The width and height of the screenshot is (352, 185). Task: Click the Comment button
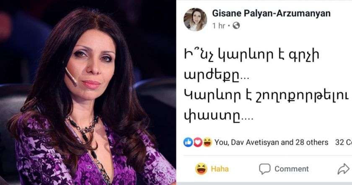(x=284, y=169)
